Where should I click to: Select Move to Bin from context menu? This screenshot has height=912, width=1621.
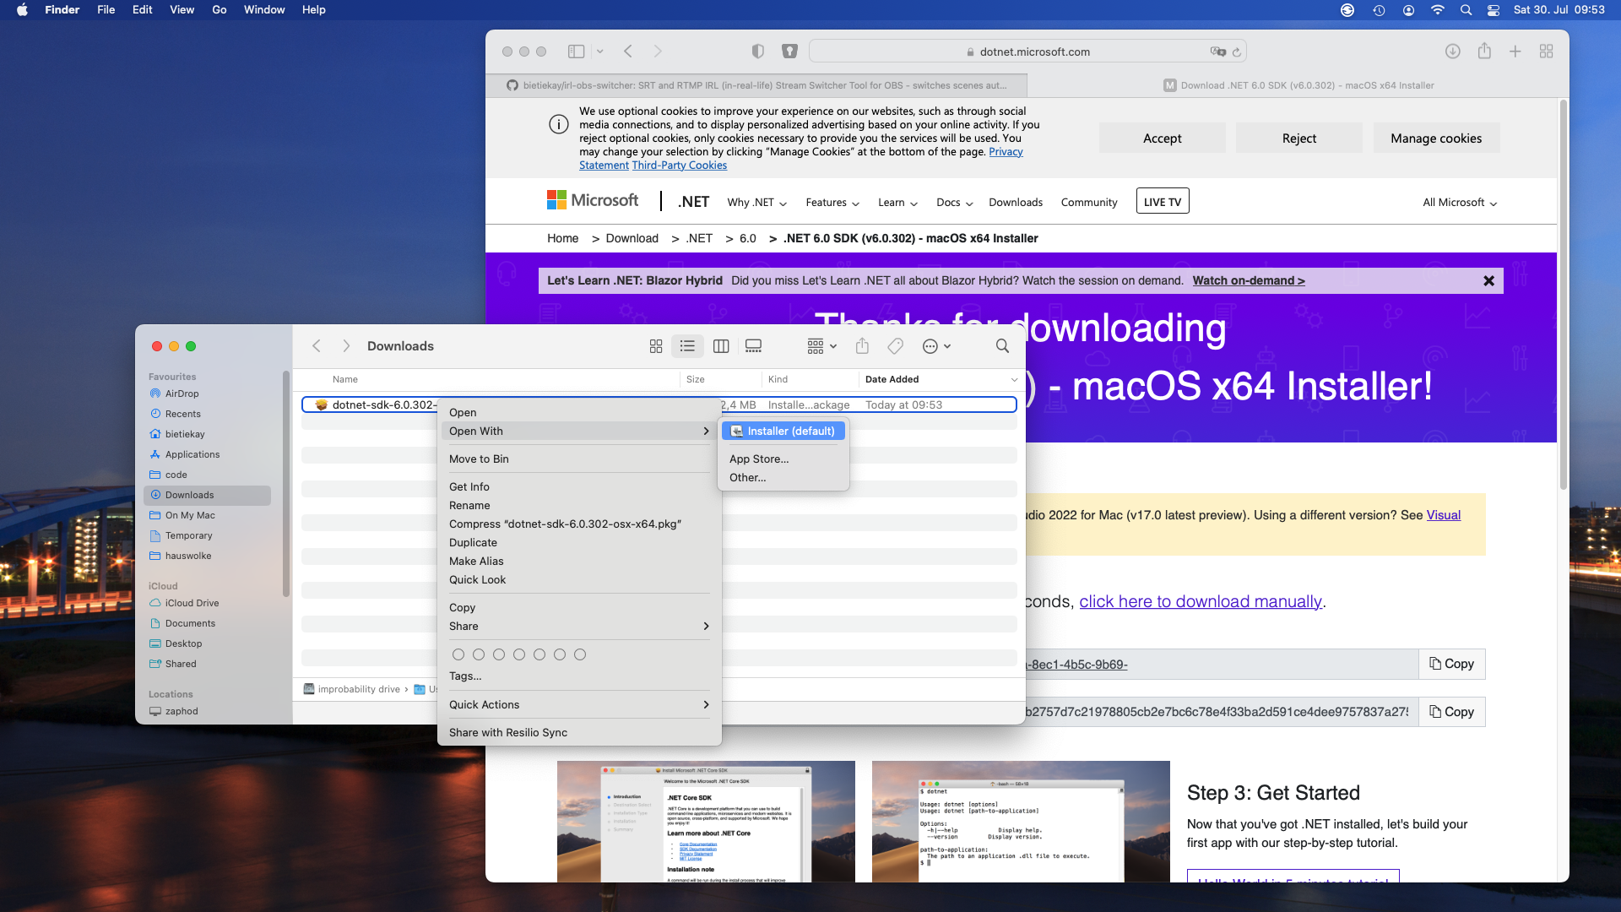[479, 459]
